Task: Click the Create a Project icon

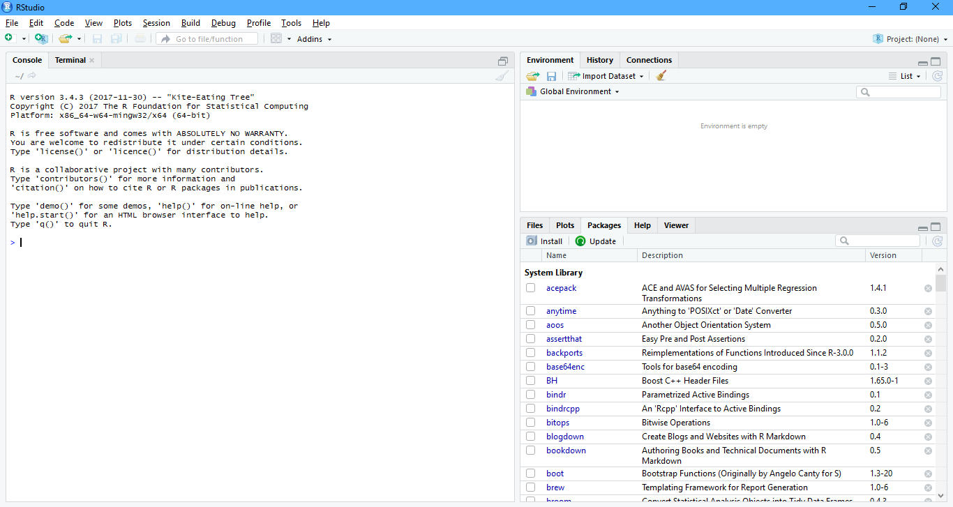Action: tap(41, 38)
